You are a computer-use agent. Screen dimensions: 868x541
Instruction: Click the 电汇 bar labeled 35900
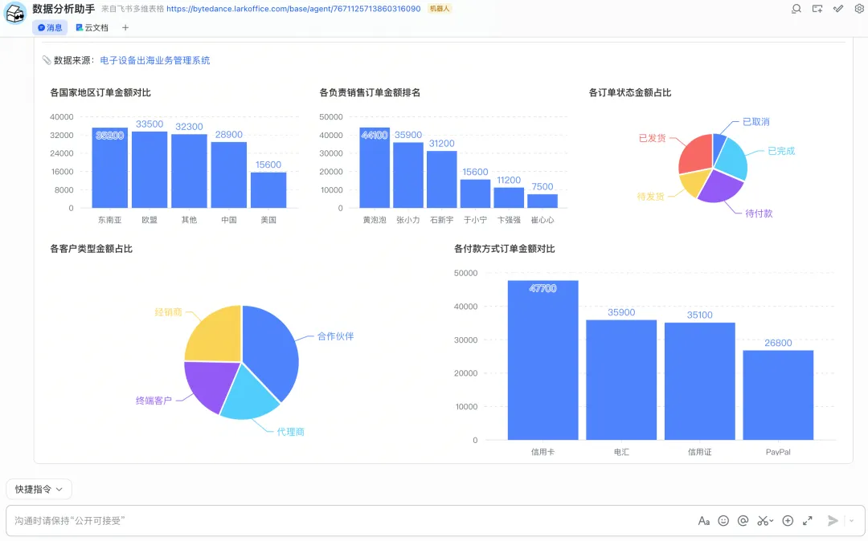pos(621,380)
